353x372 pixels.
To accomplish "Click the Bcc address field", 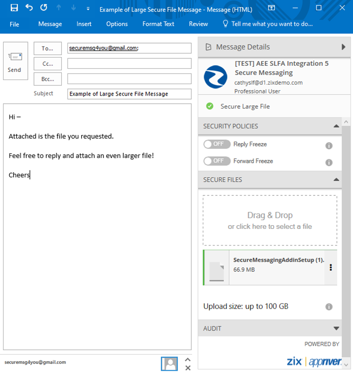I will (129, 78).
